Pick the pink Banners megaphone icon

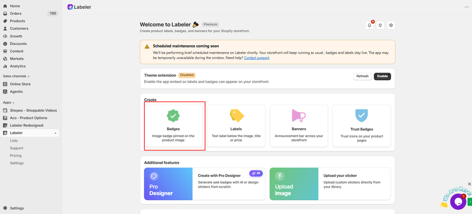pyautogui.click(x=299, y=116)
